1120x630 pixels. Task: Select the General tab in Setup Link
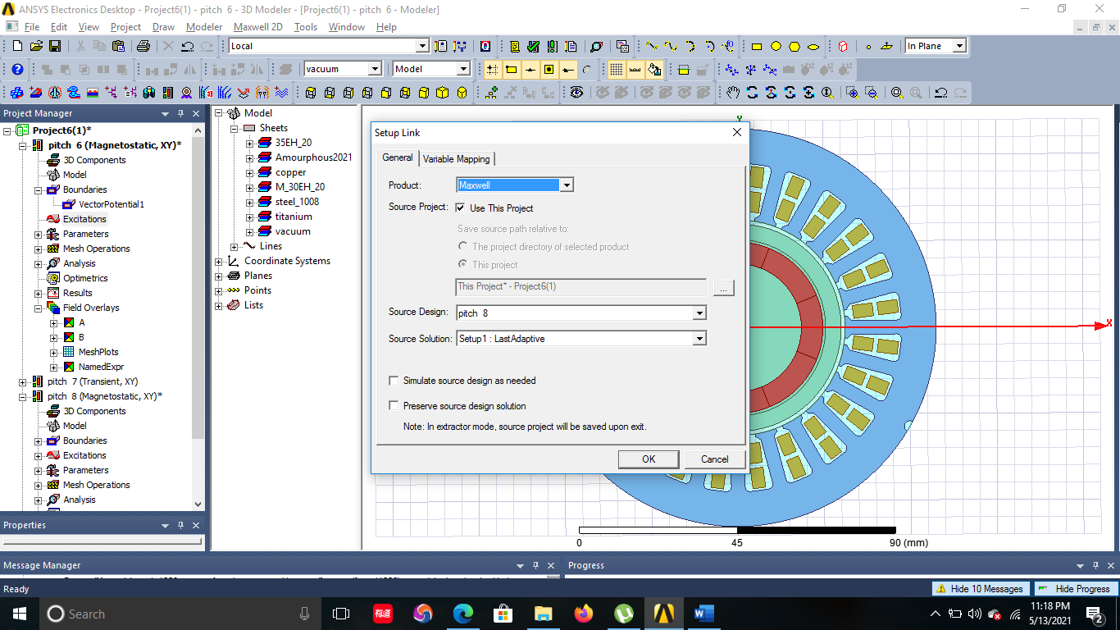(x=398, y=157)
